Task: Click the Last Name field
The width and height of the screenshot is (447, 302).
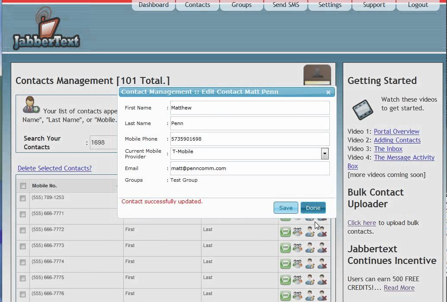Action: coord(250,123)
